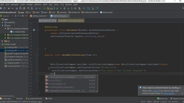Expand the Help improve Android Studio notification chevron
The height and width of the screenshot is (103, 184).
tap(182, 93)
